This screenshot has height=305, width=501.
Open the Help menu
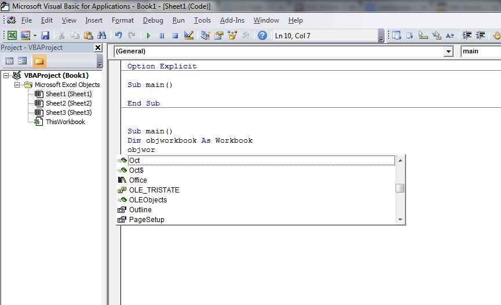pos(295,20)
